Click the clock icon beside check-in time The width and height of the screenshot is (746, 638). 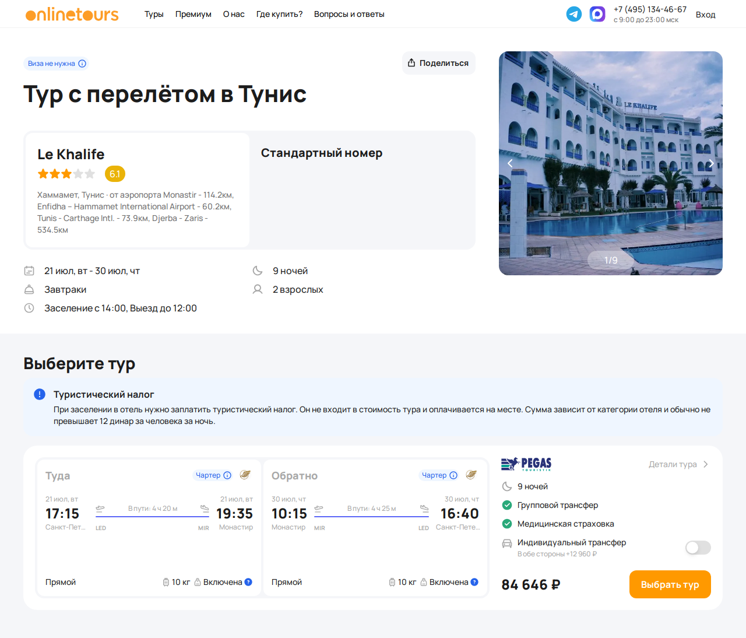click(x=29, y=308)
